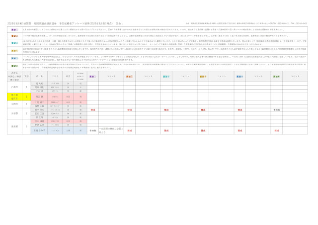Screen dimensions: 318x225
Task: Click the コメント header right after 要望3 column
Action: [184, 77]
